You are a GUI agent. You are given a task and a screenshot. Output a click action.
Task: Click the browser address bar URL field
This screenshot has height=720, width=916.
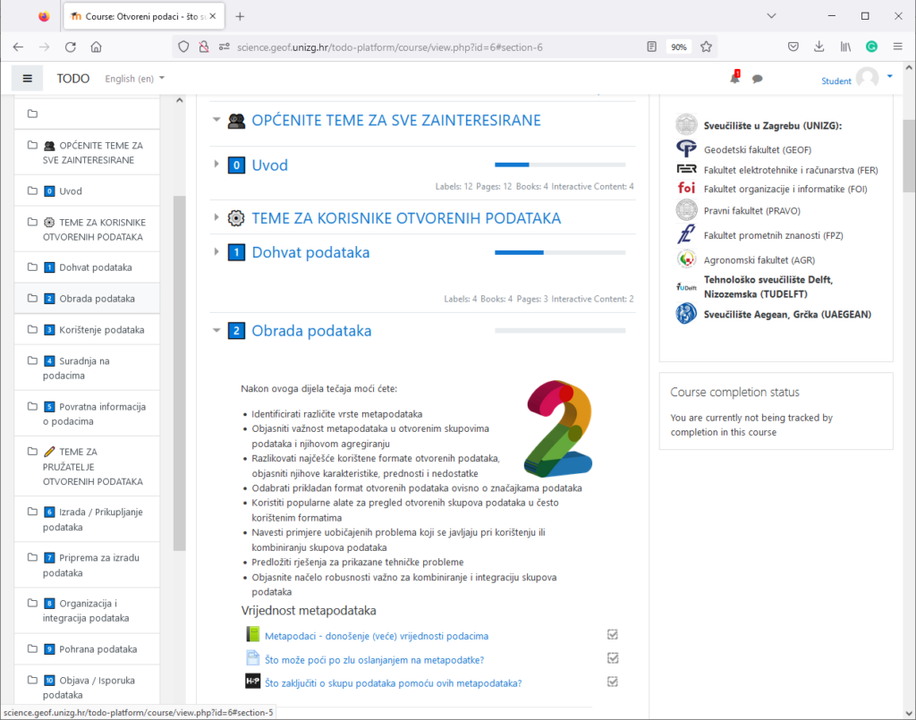(x=429, y=47)
